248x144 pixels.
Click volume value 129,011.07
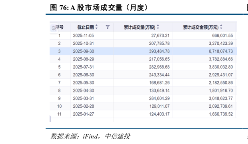[160, 106]
